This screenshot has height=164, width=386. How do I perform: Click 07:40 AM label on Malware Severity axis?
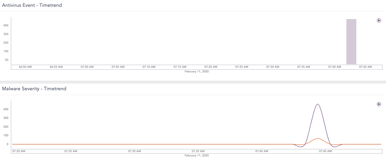[x=262, y=151]
